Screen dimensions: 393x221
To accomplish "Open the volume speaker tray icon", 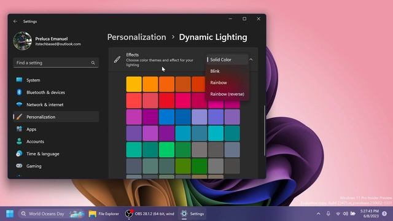I will tap(345, 214).
